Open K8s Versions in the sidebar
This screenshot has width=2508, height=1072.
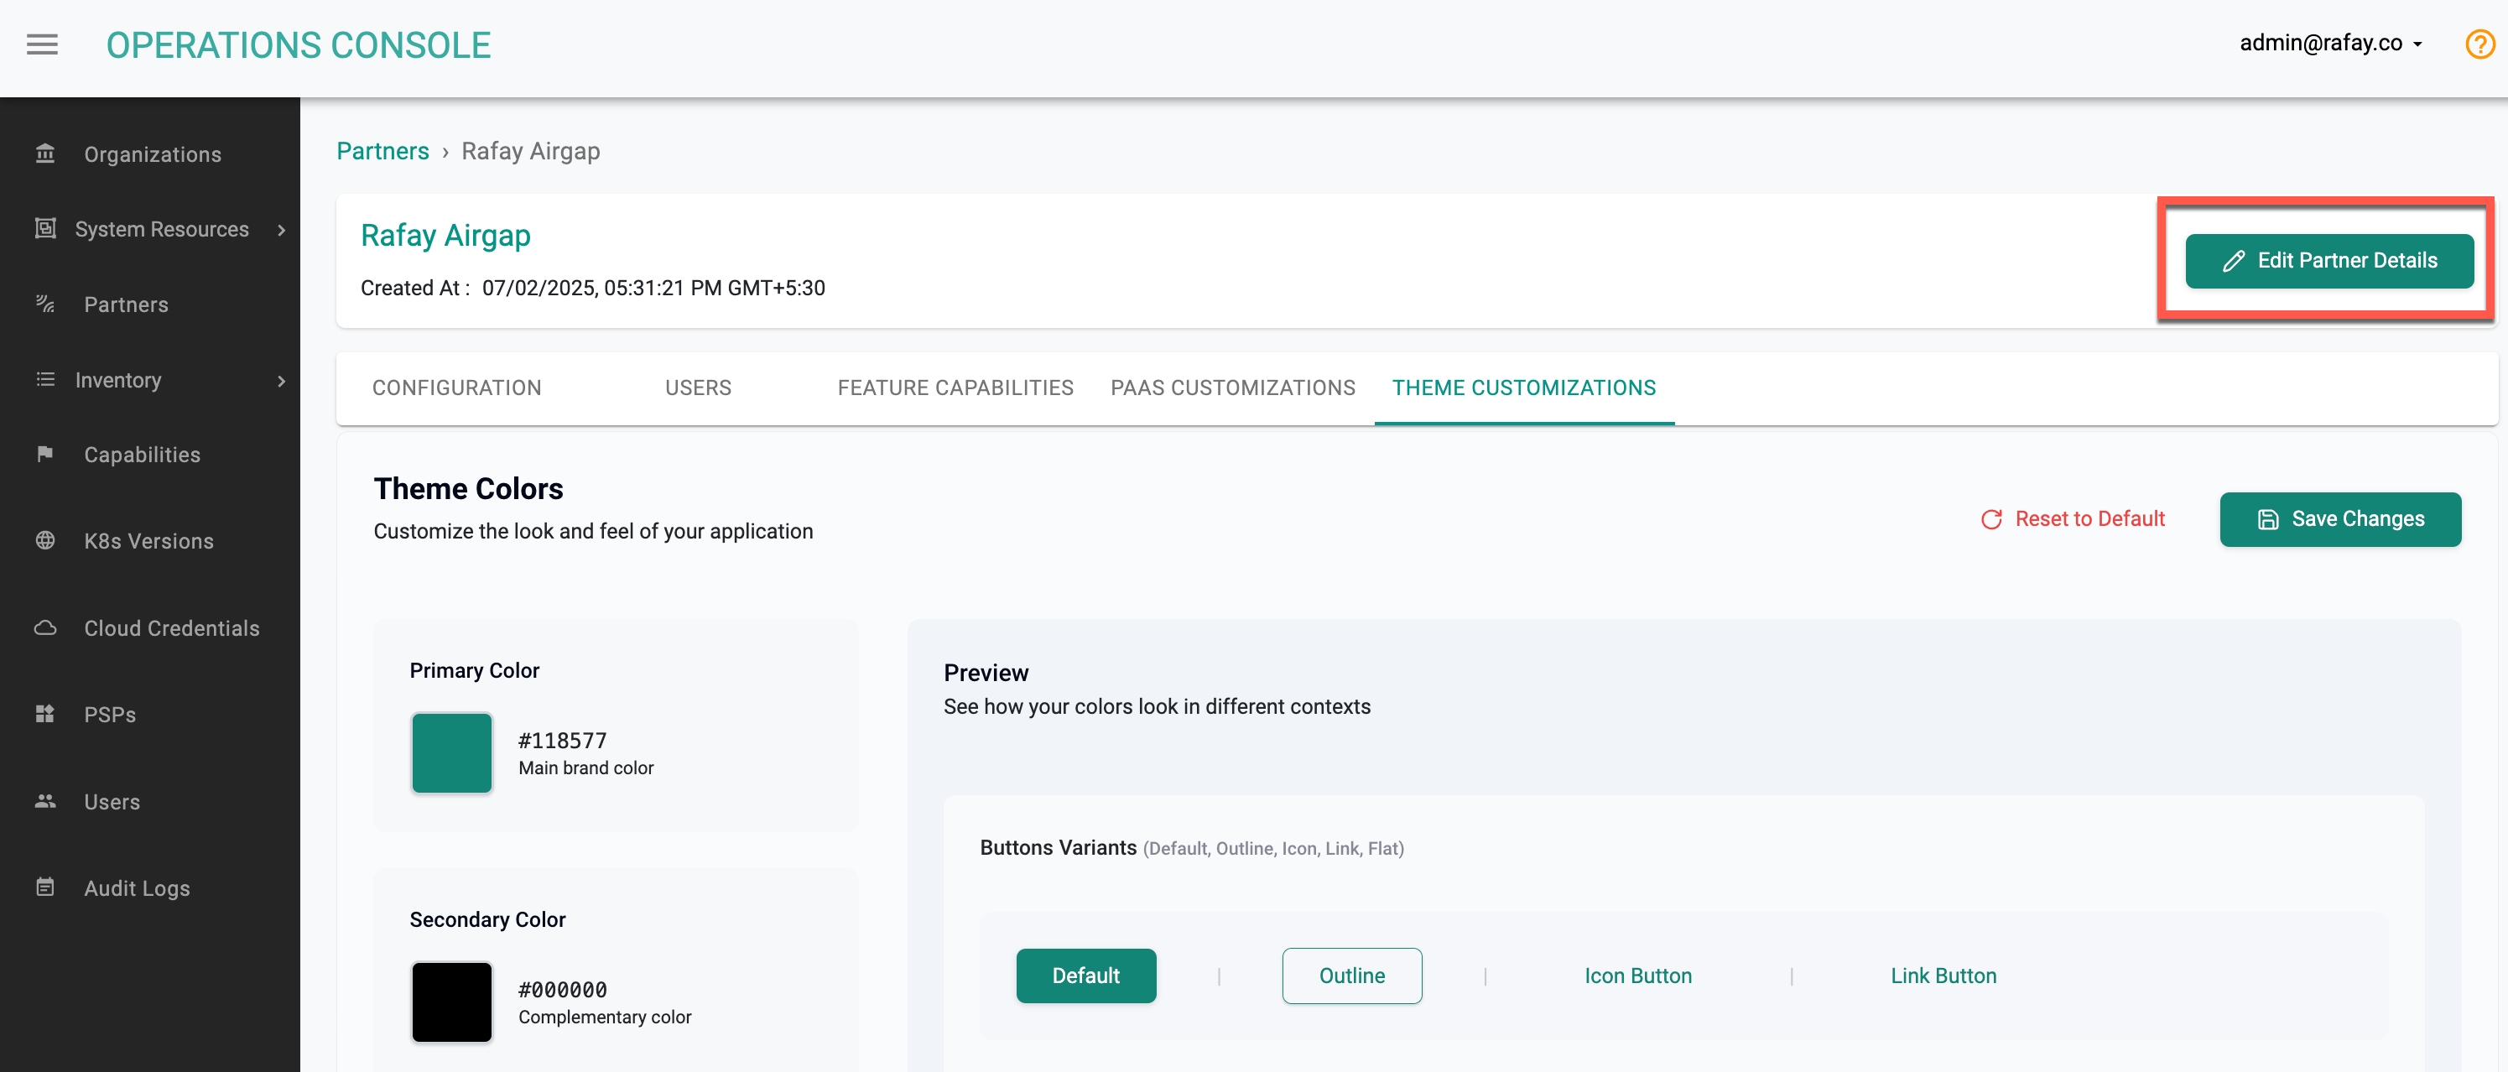click(x=150, y=540)
